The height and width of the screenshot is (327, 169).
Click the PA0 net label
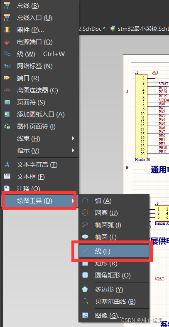[x=162, y=104]
